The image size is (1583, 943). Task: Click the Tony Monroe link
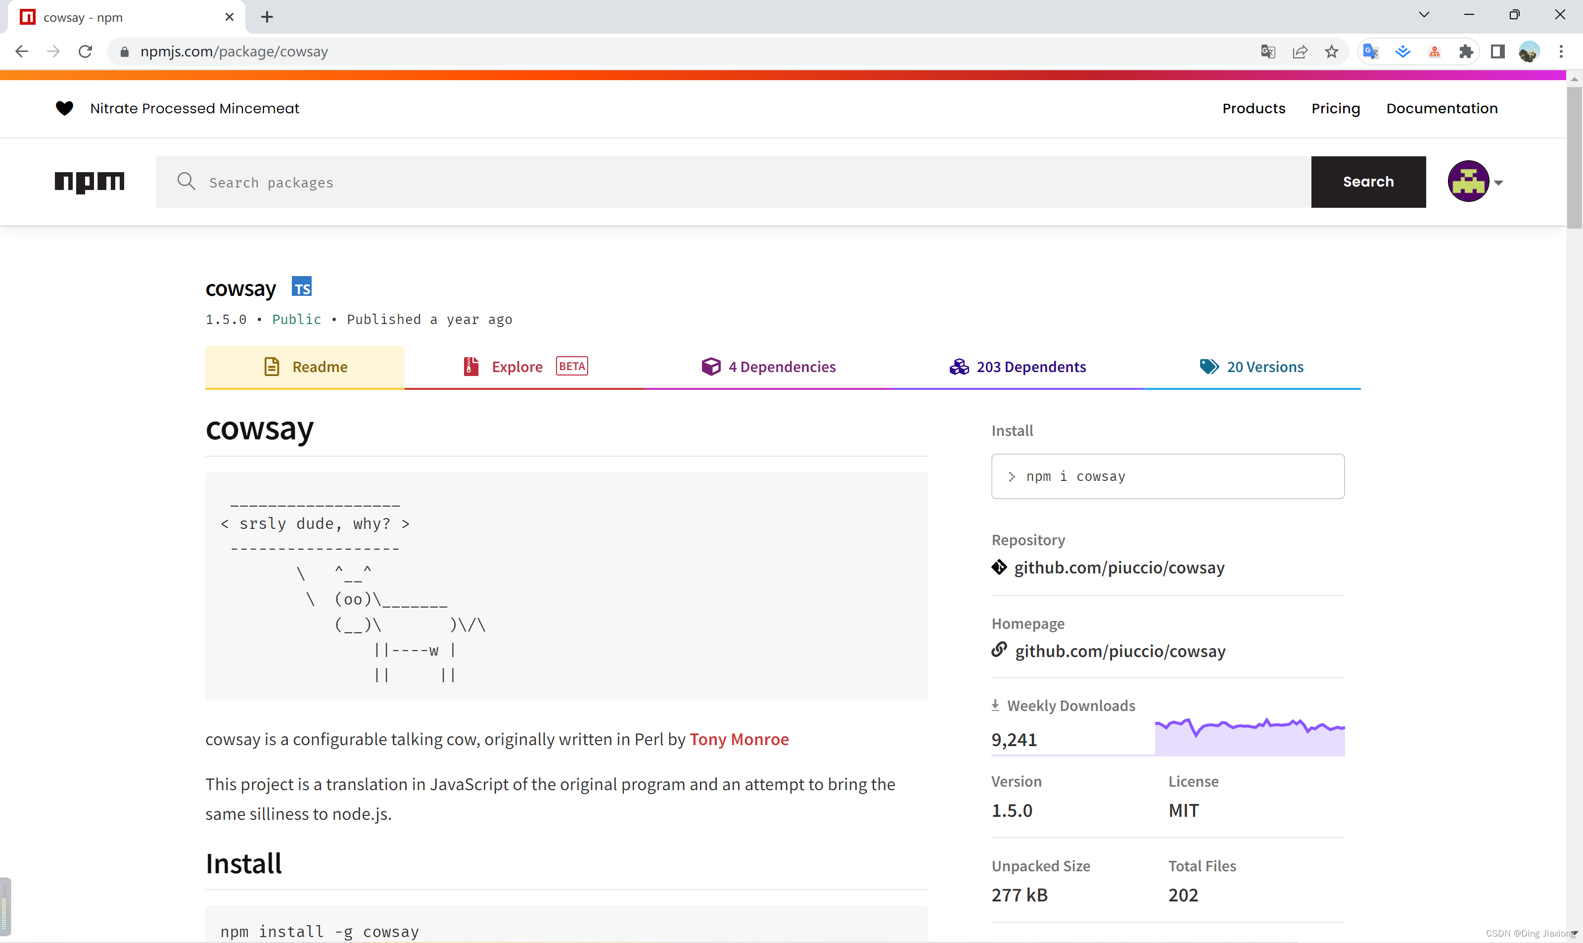(x=739, y=739)
